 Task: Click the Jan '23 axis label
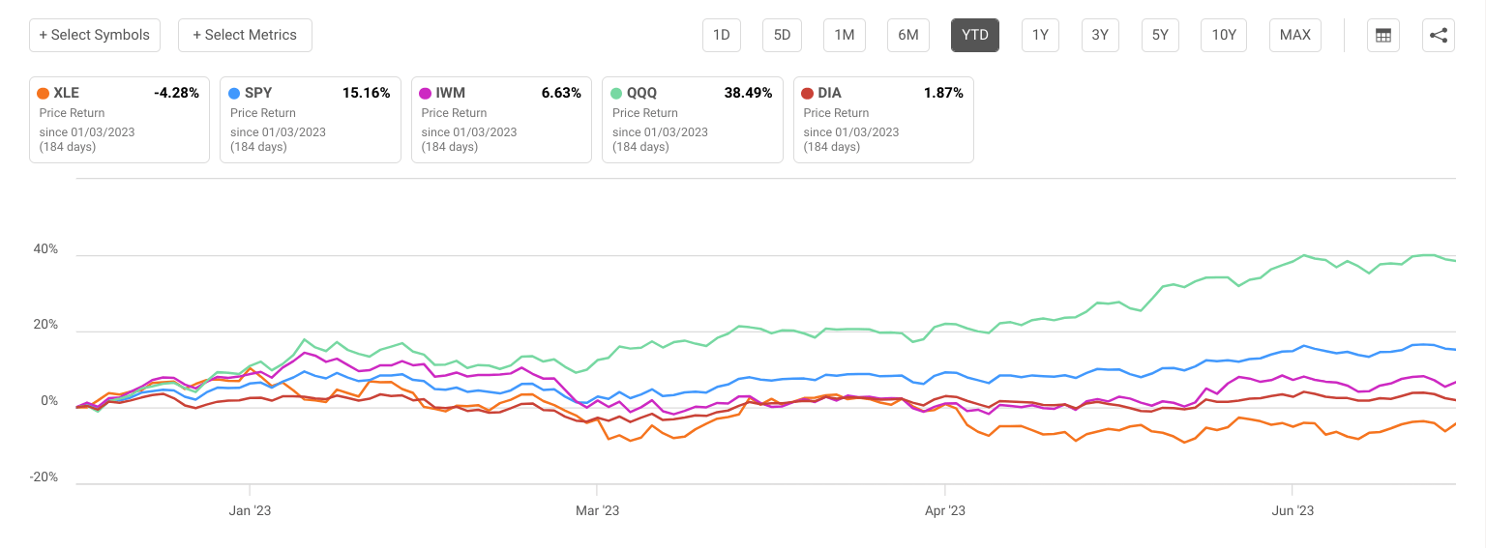(250, 511)
